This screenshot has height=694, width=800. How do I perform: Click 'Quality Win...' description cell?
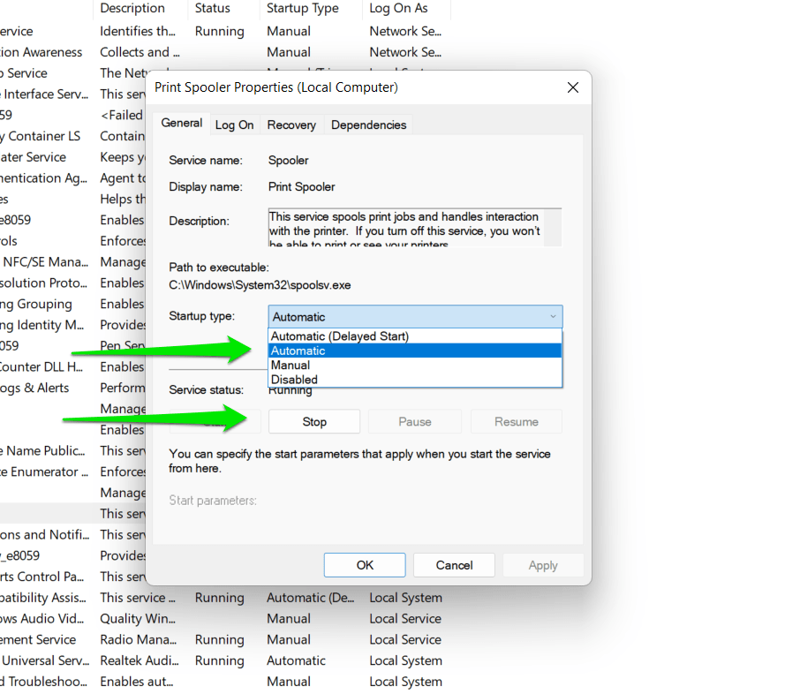click(138, 618)
